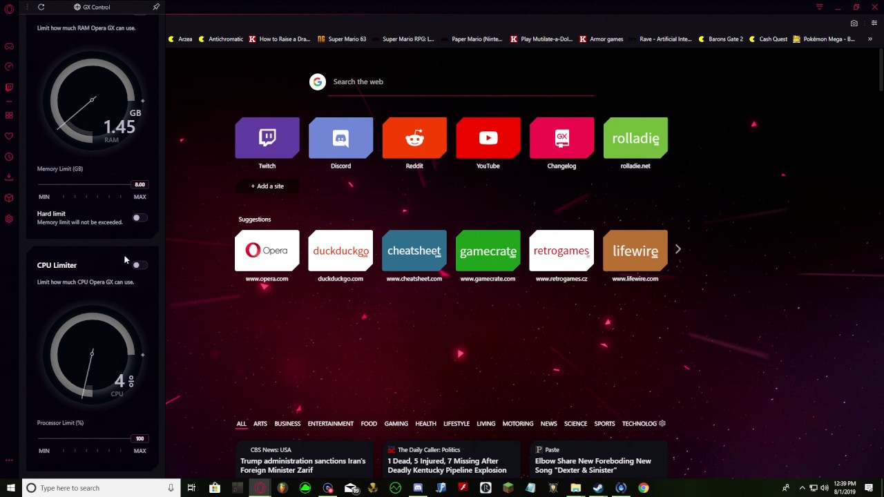Open Twitch panel from the sidebar
The height and width of the screenshot is (497, 884).
tap(9, 88)
